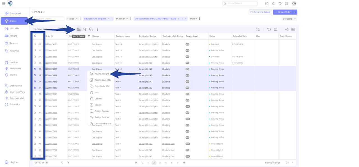Open the Shipper: Ces Shipper filter dropdown
Image resolution: width=359 pixels, height=167 pixels.
click(96, 19)
